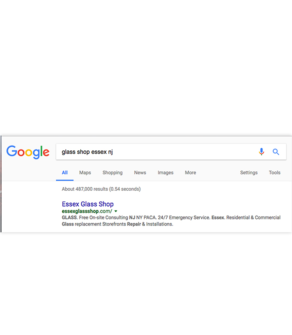Click the words "glass shop essex nj" in the search field
The width and height of the screenshot is (292, 335).
tap(87, 152)
